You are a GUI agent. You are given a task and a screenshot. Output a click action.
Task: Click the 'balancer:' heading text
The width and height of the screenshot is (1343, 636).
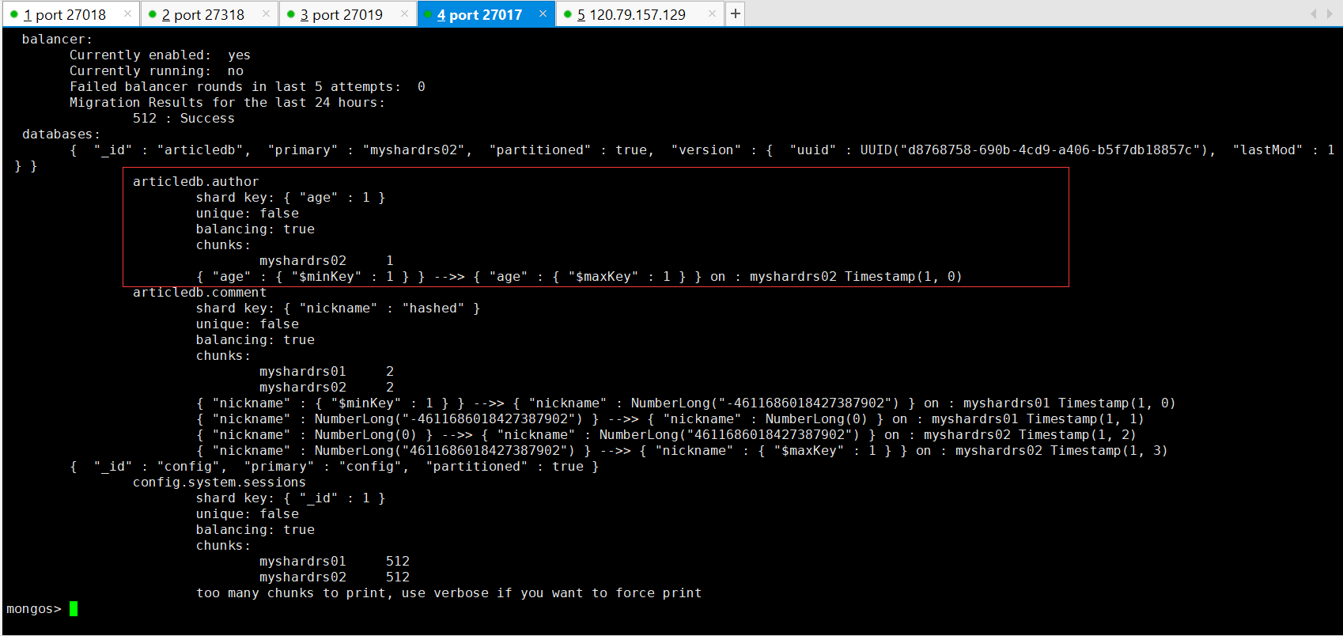point(57,39)
